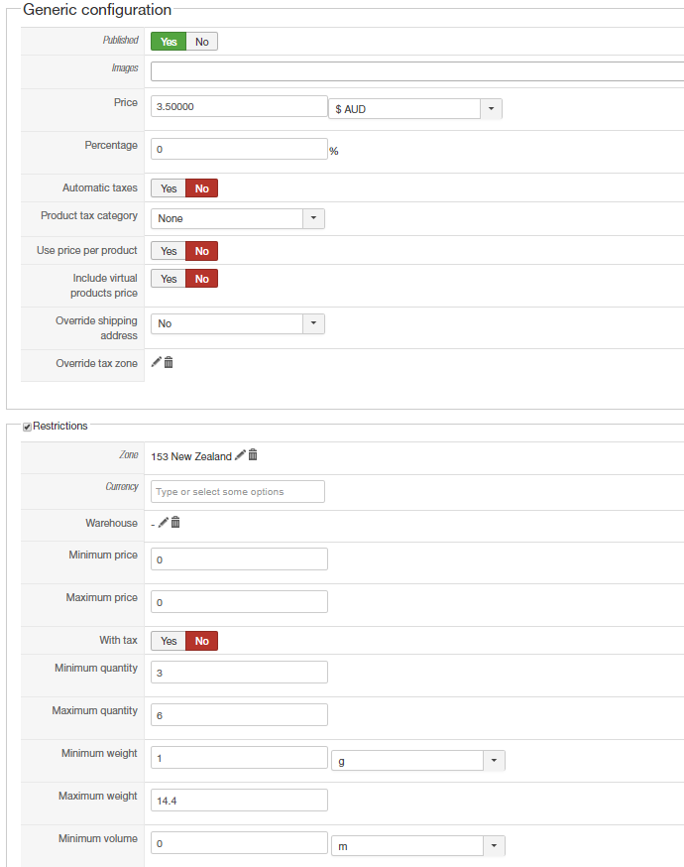Toggle the Restrictions checkbox
This screenshot has width=684, height=867.
click(x=27, y=427)
